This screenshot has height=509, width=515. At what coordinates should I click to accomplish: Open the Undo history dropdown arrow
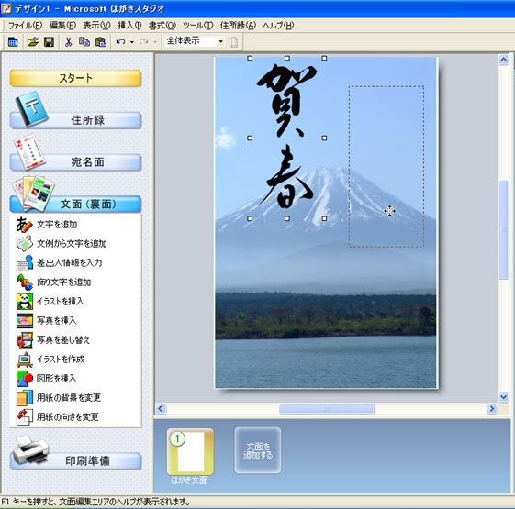point(131,42)
